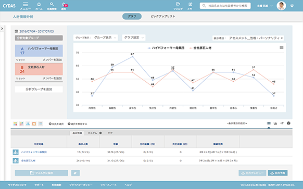Select the second colored matrix view icon
303x189 pixels.
point(21,124)
